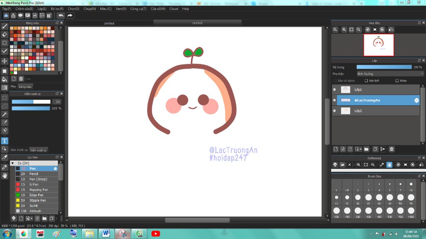Select the rectangular Select tool

5,98
